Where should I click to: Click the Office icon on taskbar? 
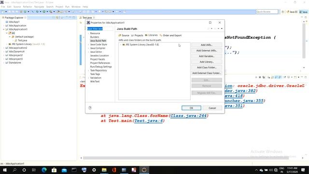tap(114, 170)
